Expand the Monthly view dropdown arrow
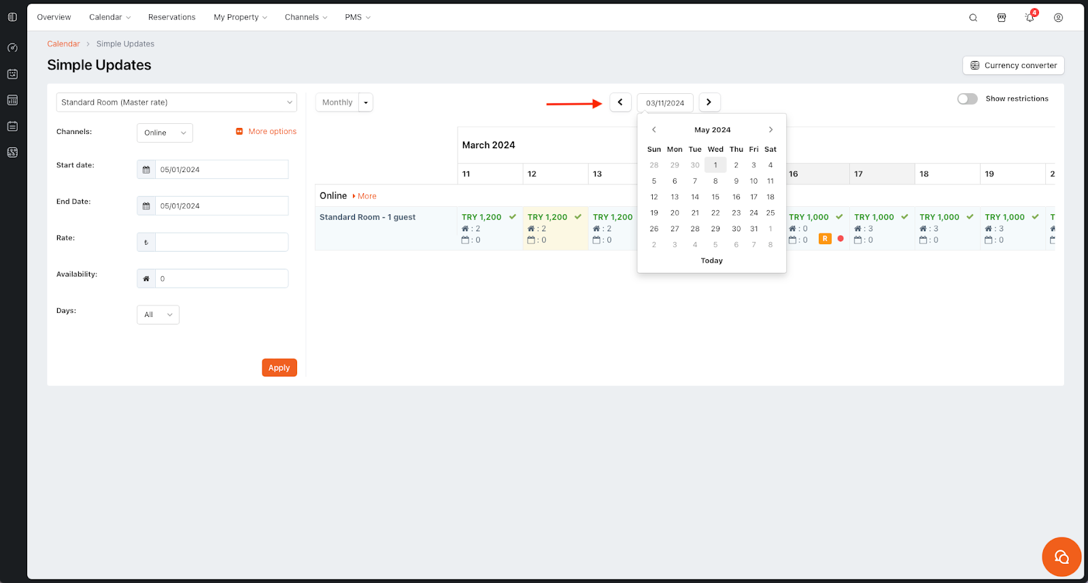The image size is (1088, 583). (366, 103)
